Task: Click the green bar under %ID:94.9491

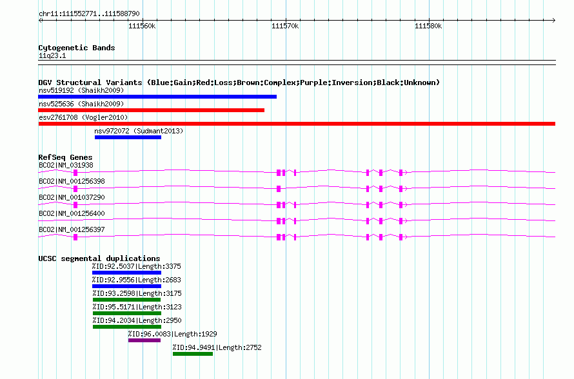Action: [193, 354]
